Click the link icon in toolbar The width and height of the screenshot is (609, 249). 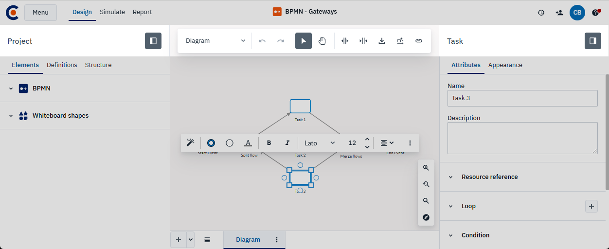[x=419, y=41]
